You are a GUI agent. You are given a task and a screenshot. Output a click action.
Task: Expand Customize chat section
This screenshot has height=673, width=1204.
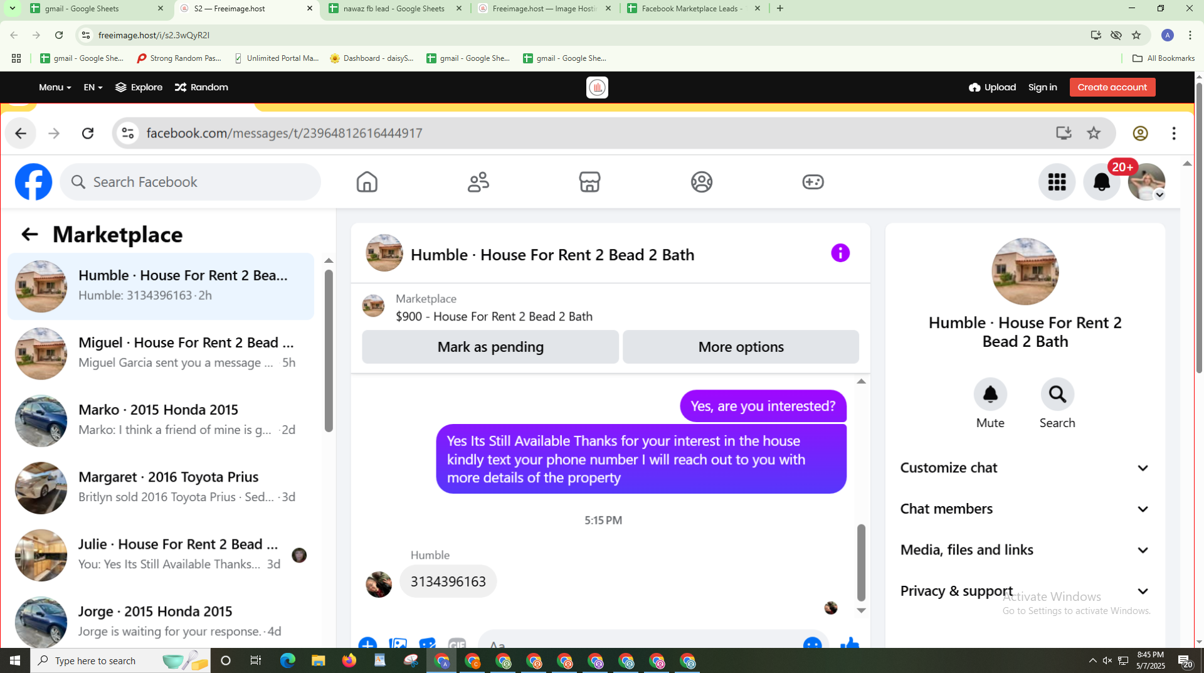(1025, 468)
